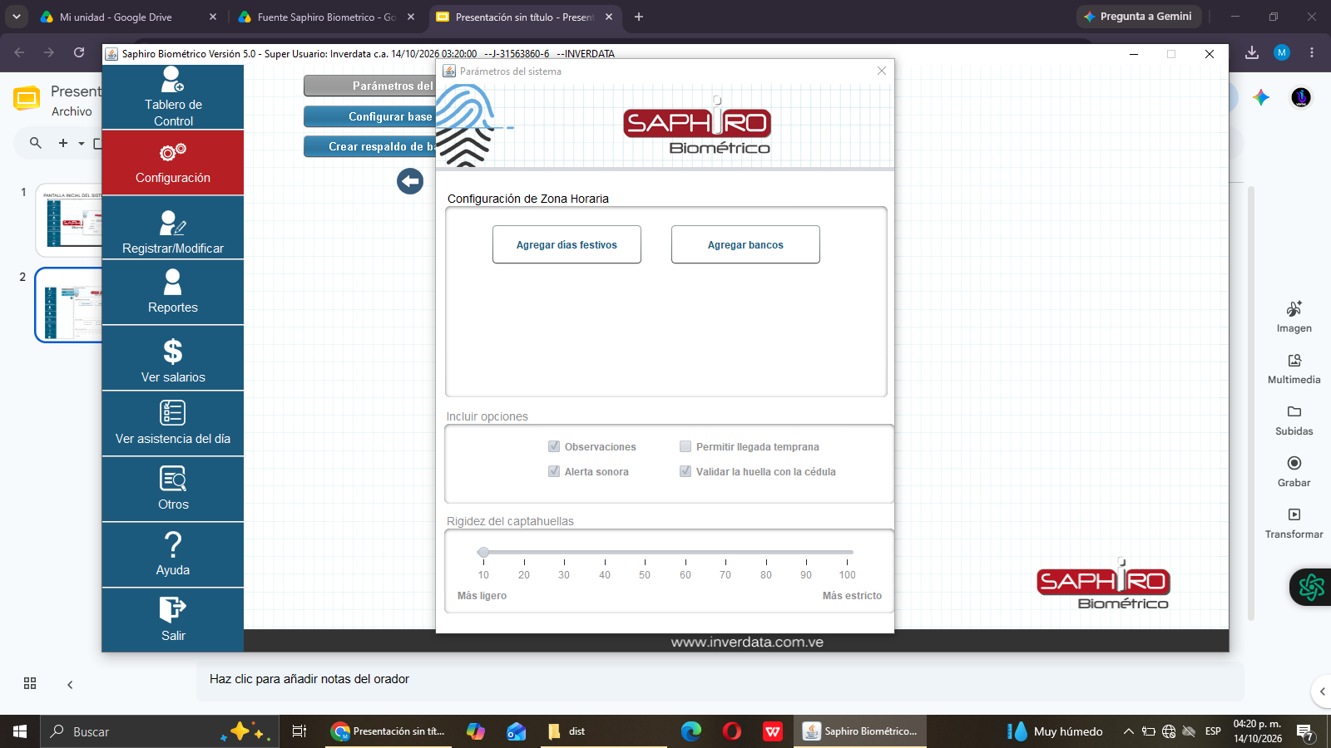This screenshot has height=748, width=1331.
Task: Click the Gemini sparkle icon in Slides
Action: [1261, 97]
